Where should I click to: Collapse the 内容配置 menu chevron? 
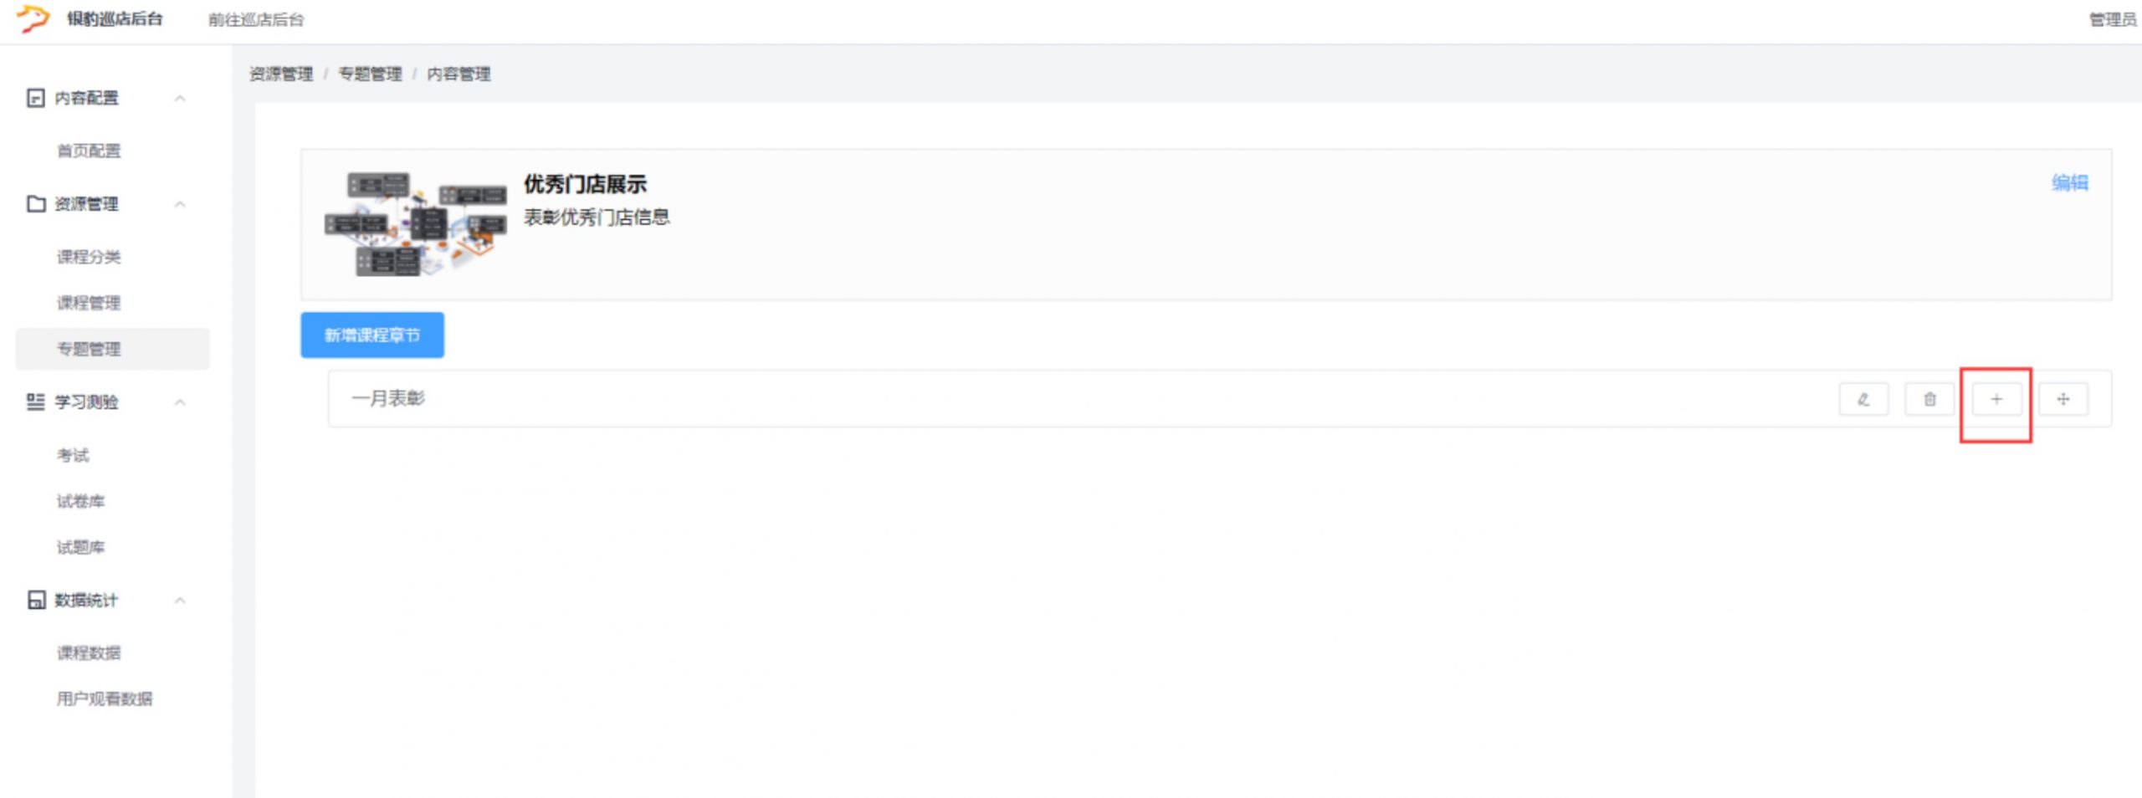[180, 99]
